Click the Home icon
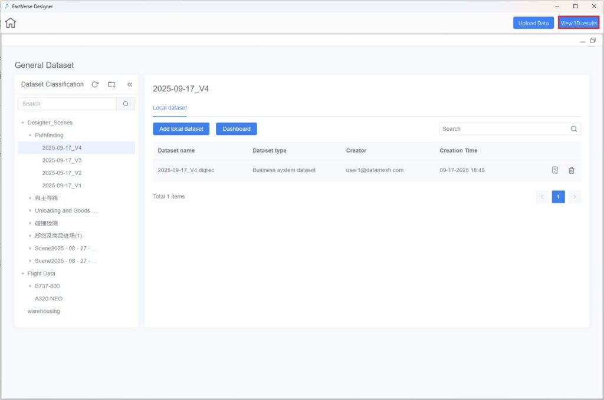 tap(11, 23)
